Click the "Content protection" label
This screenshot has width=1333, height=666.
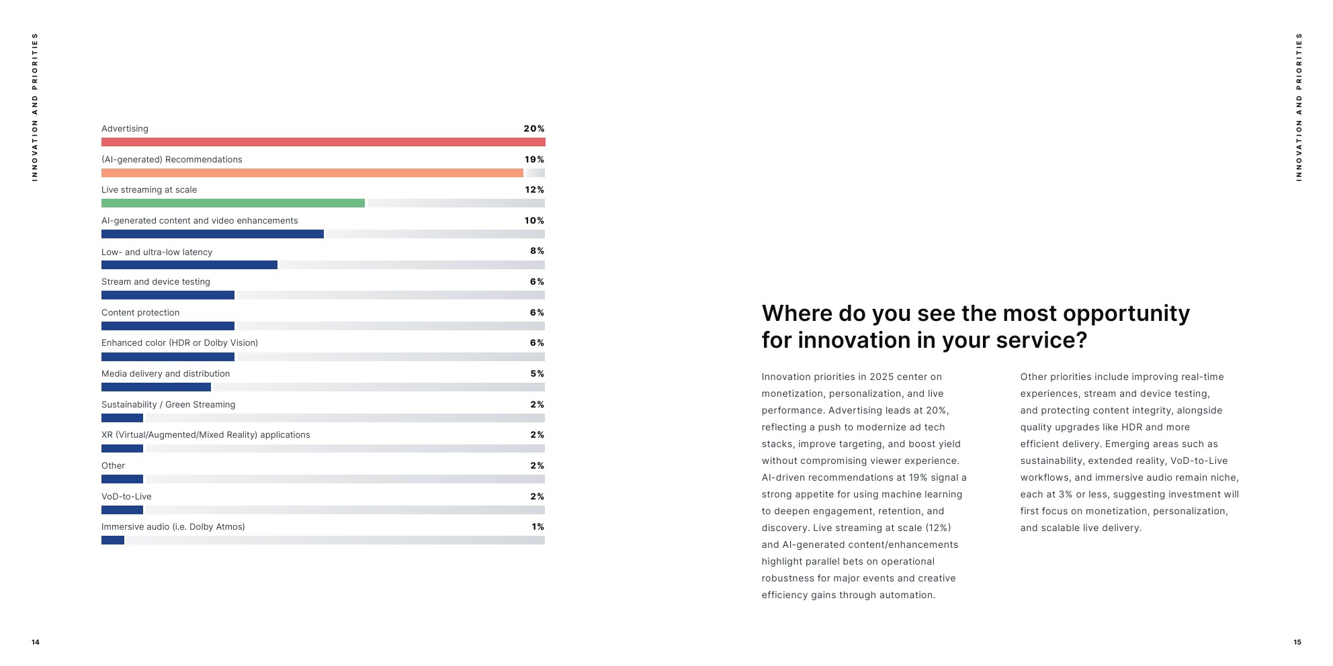pos(140,313)
